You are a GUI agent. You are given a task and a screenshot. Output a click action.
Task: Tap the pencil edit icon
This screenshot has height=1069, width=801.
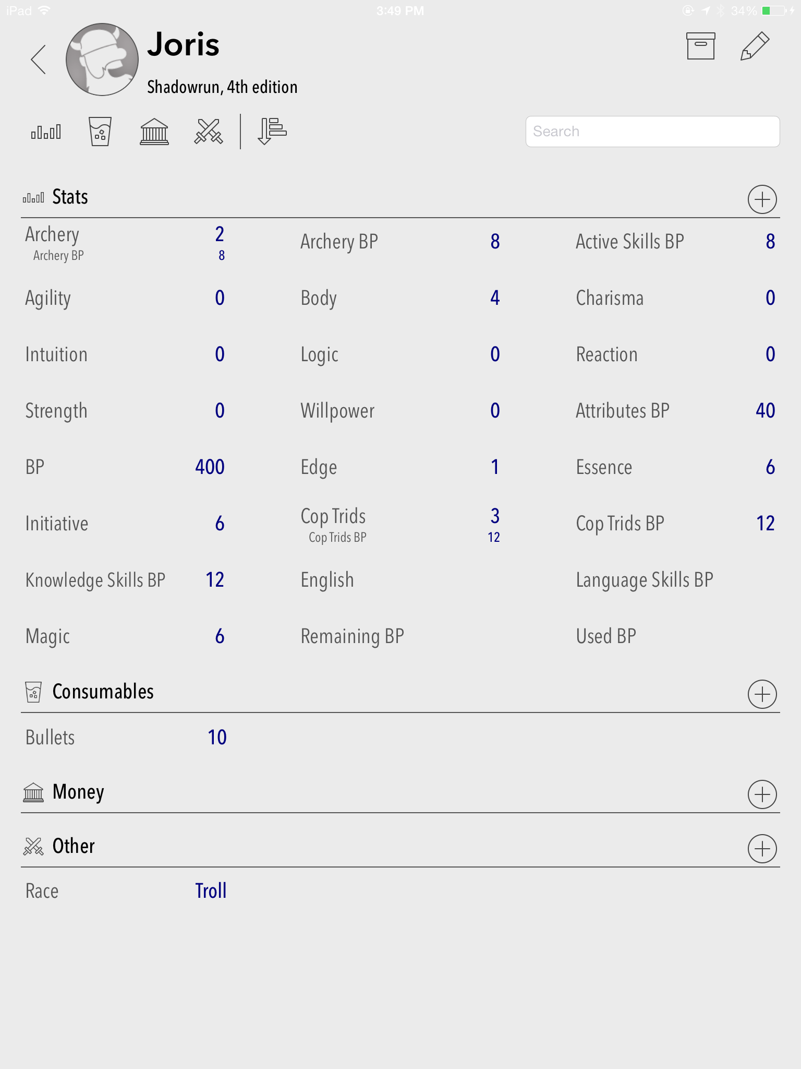tap(755, 46)
